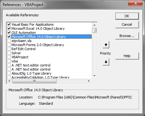Open the Browse... file dialog
This screenshot has height=116, width=145.
[127, 36]
